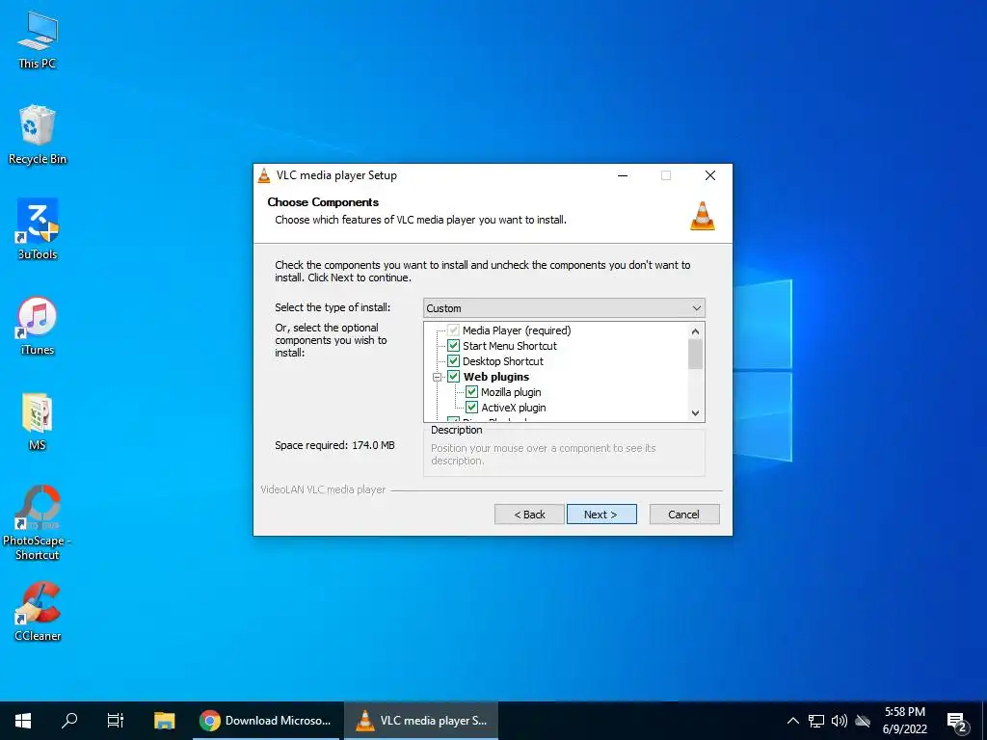Uncheck the ActiveX plugin checkbox

471,408
